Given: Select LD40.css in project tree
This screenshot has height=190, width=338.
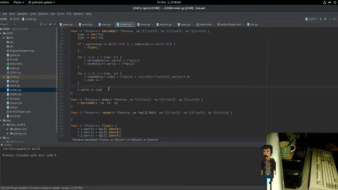Looking at the screenshot, I should pos(14,73).
